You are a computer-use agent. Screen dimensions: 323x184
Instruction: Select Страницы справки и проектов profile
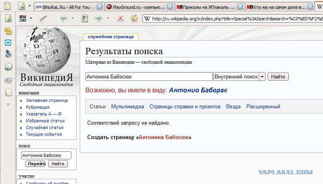pos(185,107)
